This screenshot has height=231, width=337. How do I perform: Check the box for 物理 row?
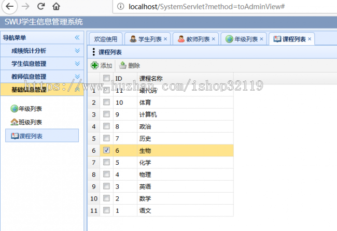(x=106, y=174)
